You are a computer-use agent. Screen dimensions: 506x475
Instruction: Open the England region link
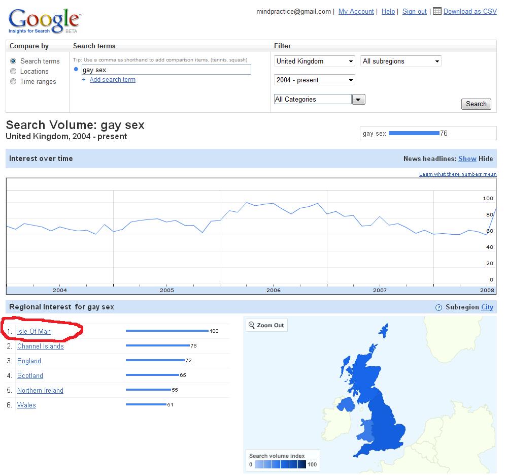(29, 361)
